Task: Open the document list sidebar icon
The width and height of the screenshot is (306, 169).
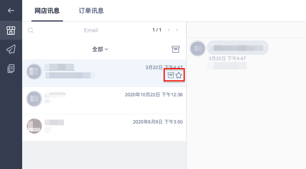Action: click(x=11, y=69)
